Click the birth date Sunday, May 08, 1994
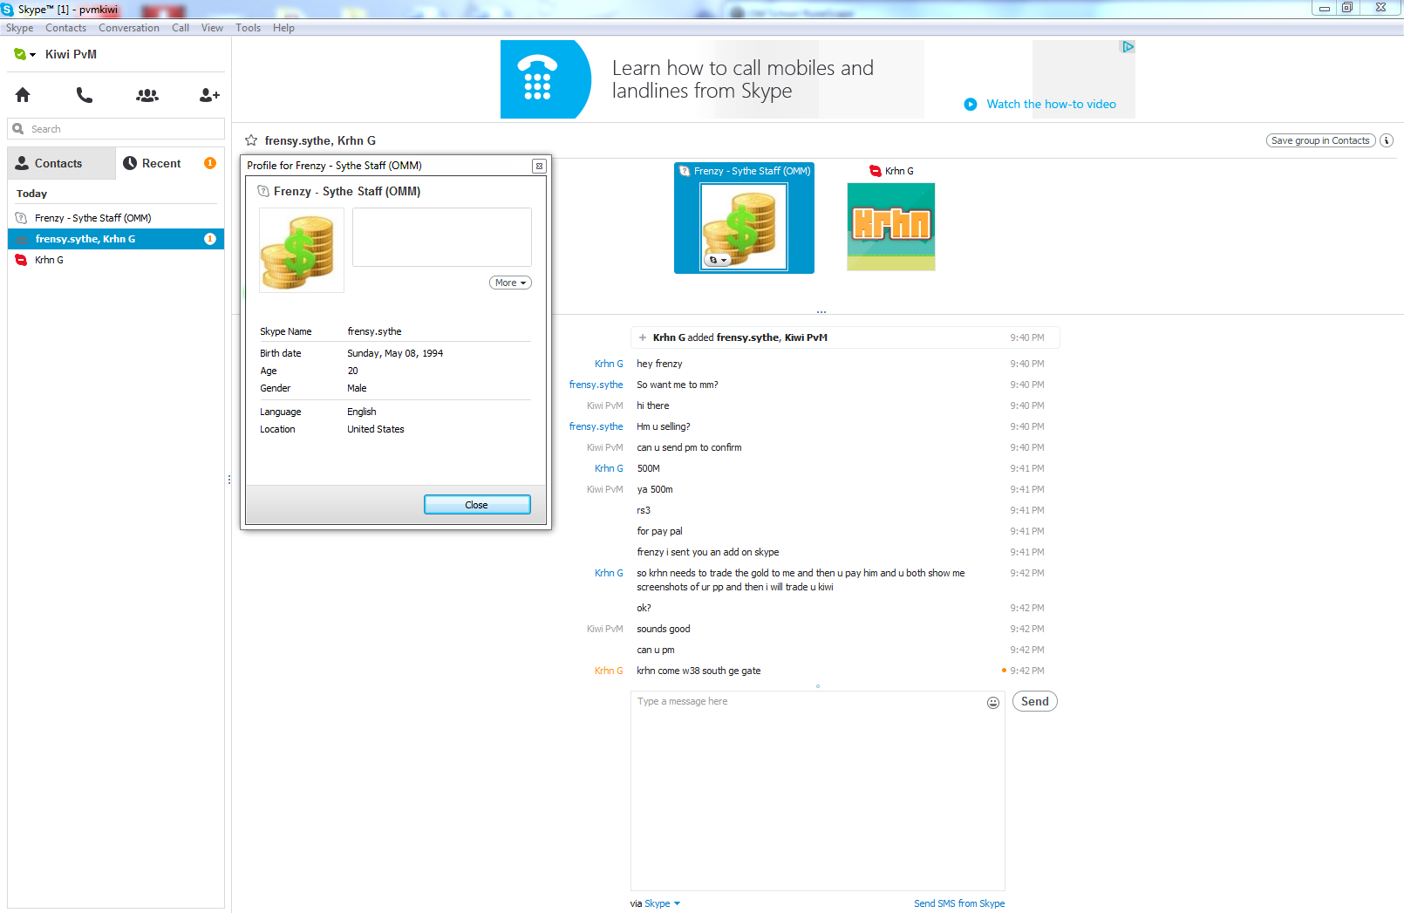The image size is (1404, 913). point(395,353)
